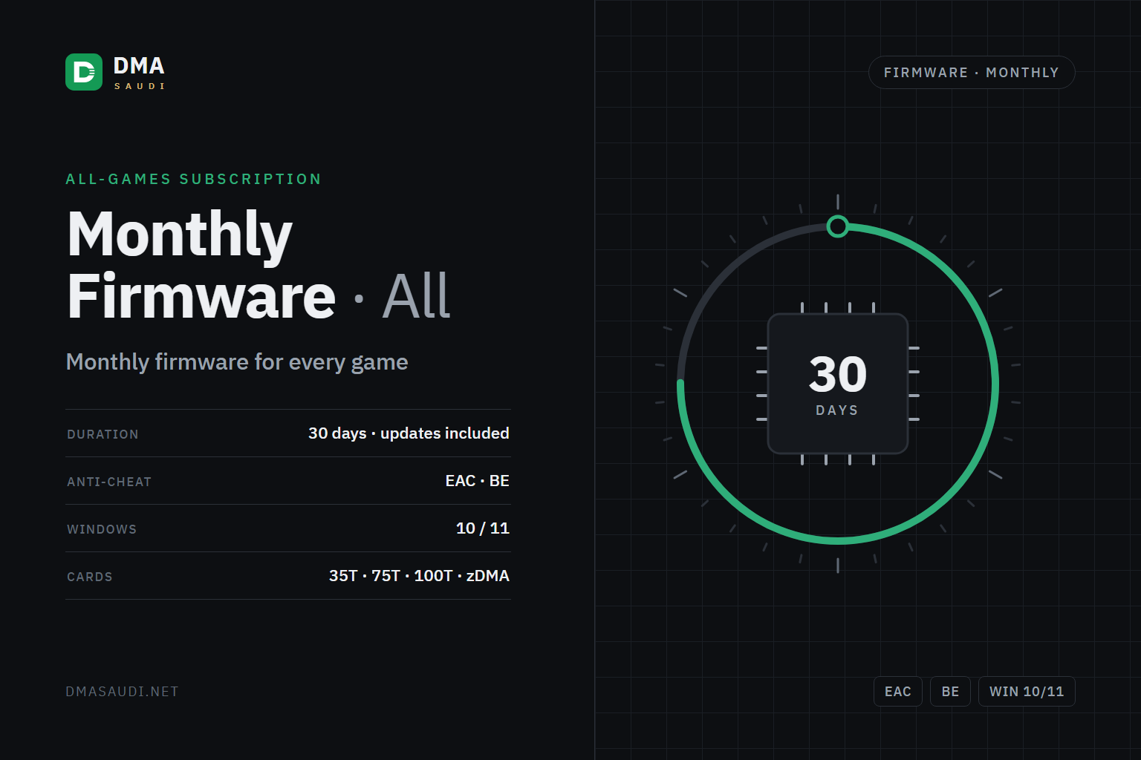
Task: Click the WINDOWS label
Action: [102, 529]
